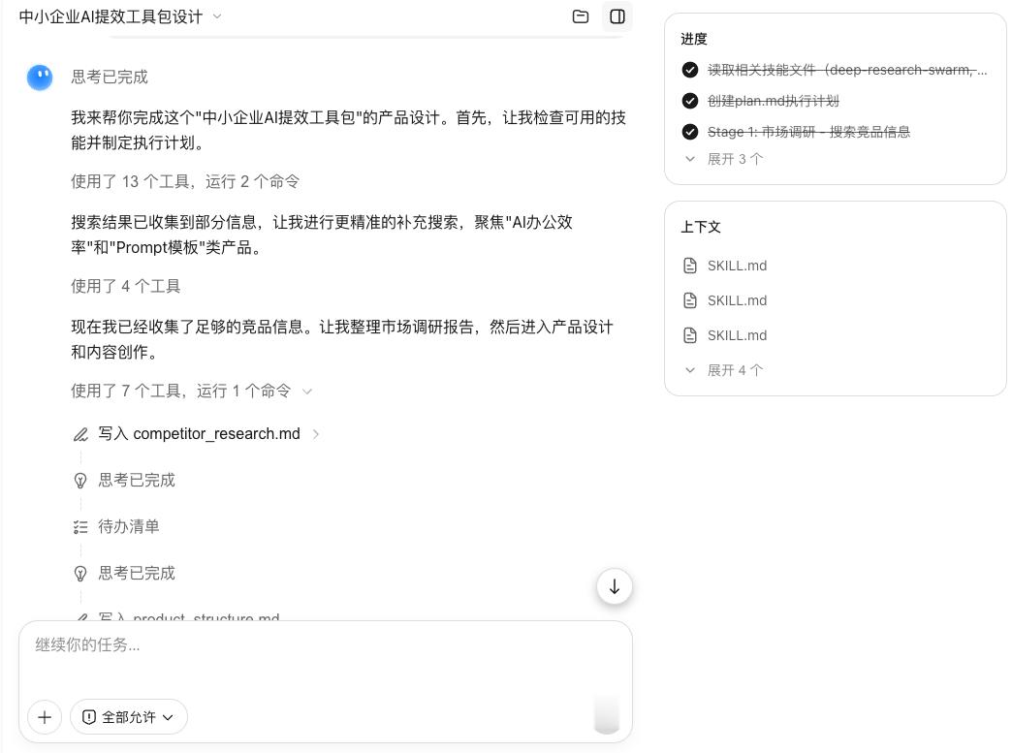Image resolution: width=1012 pixels, height=753 pixels.
Task: Toggle check for 读取相关技能文件 task
Action: (x=690, y=70)
